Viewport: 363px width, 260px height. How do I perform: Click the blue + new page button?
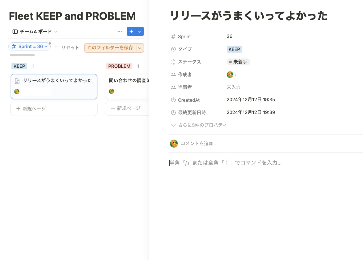pos(131,31)
